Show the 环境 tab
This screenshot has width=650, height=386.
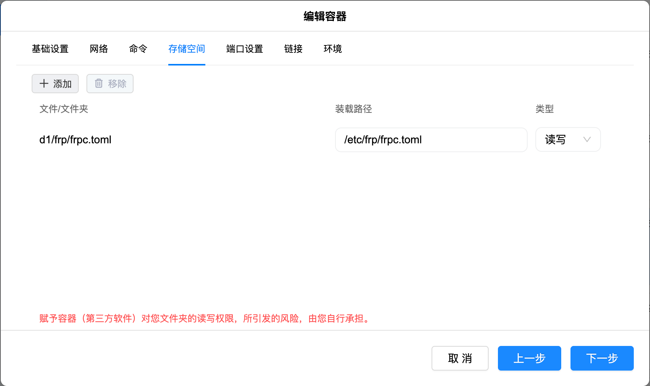click(333, 49)
